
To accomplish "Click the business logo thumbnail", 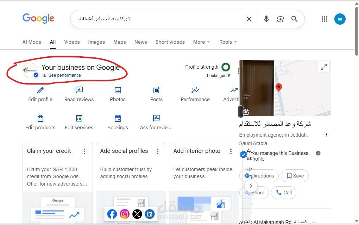I will pos(30,70).
